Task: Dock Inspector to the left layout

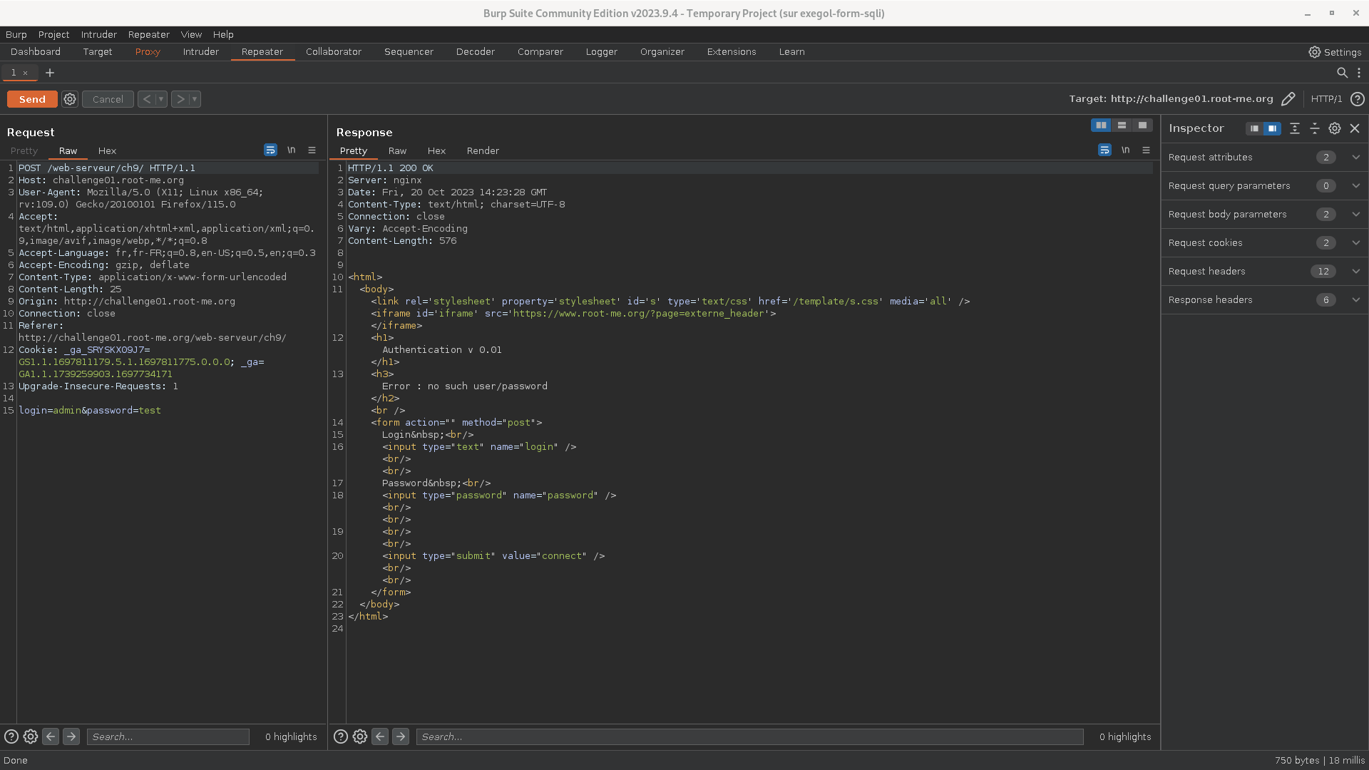Action: (x=1254, y=128)
